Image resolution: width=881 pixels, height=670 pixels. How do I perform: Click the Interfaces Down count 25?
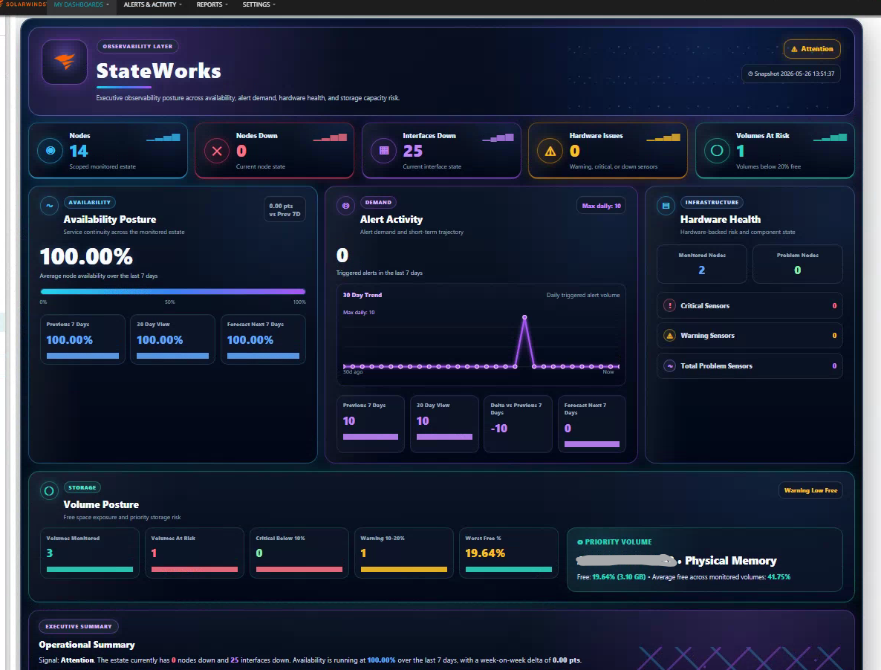click(x=412, y=151)
